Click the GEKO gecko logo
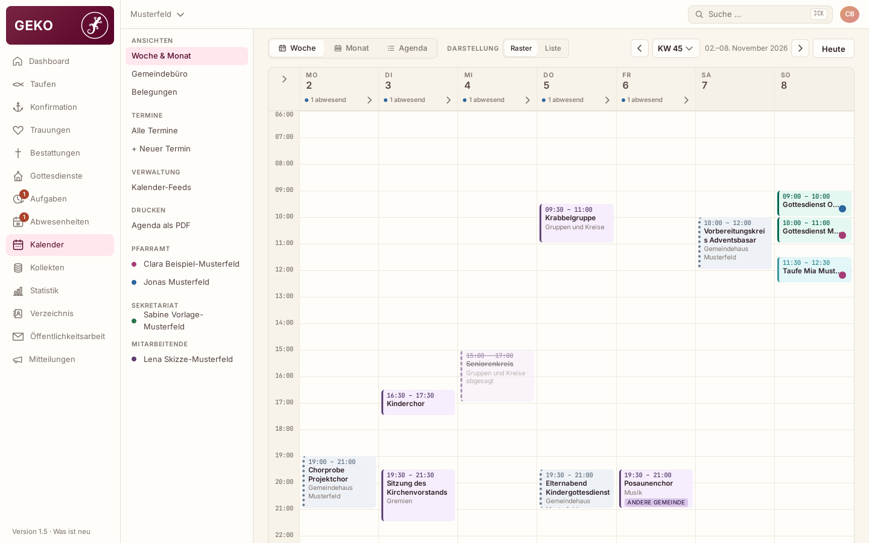 pyautogui.click(x=95, y=25)
